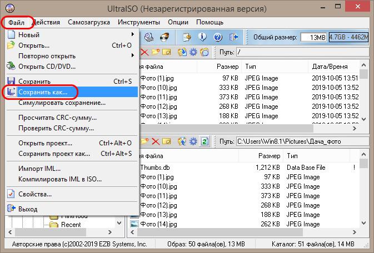Image resolution: width=374 pixels, height=253 pixels.
Task: Click the burn CD image icon with flame
Action: click(x=165, y=37)
